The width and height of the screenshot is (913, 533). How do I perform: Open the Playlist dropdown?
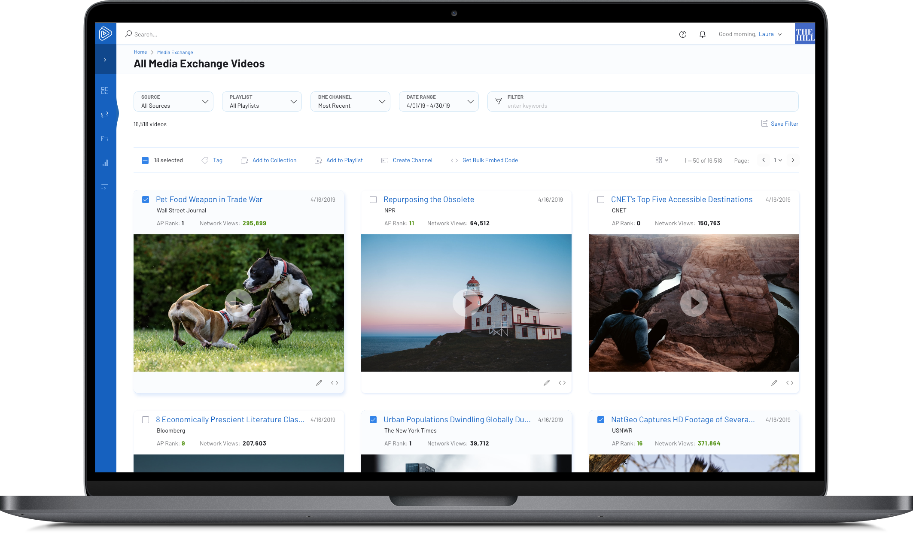pyautogui.click(x=262, y=102)
